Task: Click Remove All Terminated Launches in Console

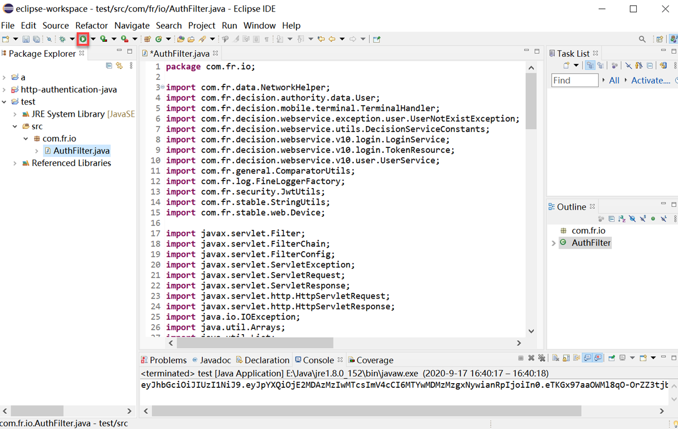Action: (542, 358)
